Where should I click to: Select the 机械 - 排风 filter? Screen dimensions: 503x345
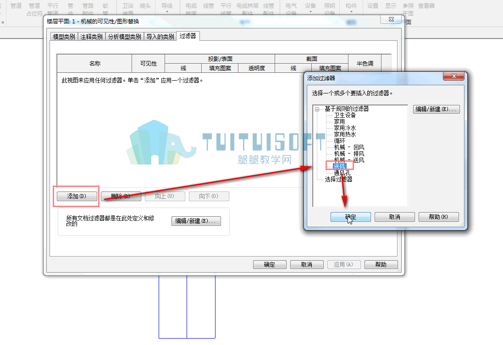click(x=349, y=153)
